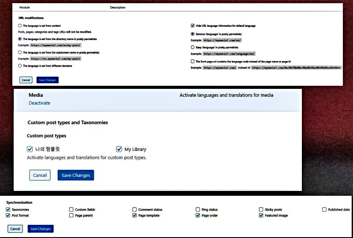Click 'Posts, pages, categories and tags URLs' note

[55, 32]
